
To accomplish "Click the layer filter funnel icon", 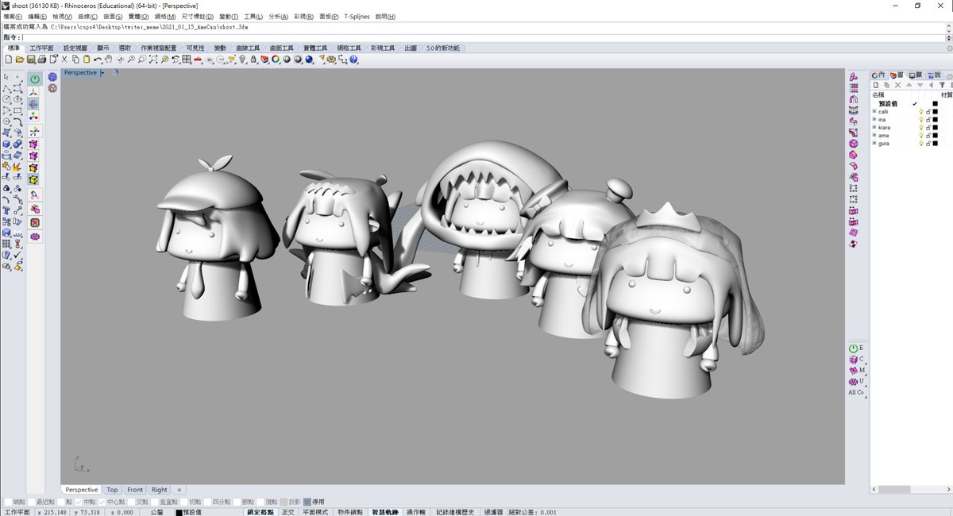I will click(x=942, y=85).
